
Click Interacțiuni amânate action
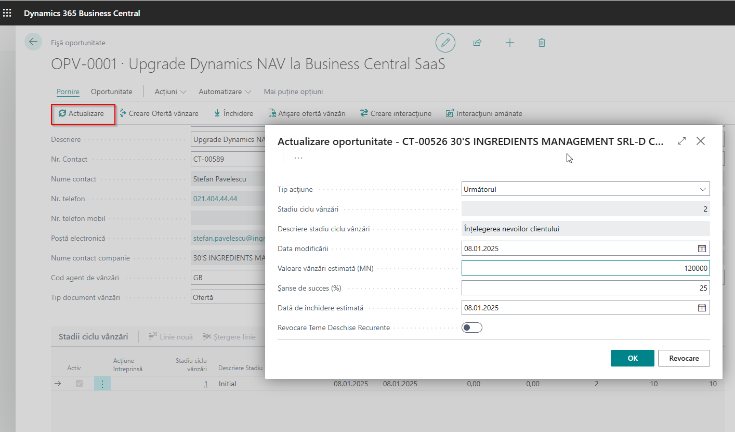coord(484,113)
